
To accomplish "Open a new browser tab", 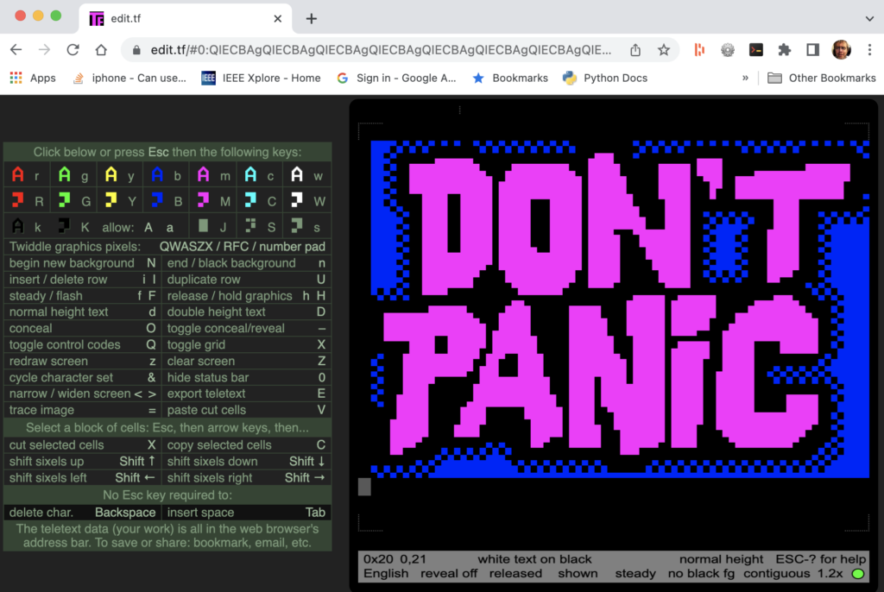I will tap(311, 19).
